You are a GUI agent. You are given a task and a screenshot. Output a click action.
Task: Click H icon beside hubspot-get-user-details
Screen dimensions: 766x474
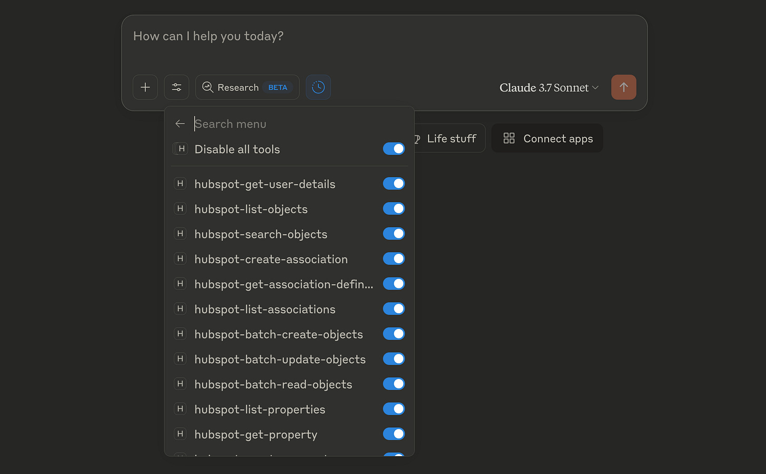click(180, 183)
